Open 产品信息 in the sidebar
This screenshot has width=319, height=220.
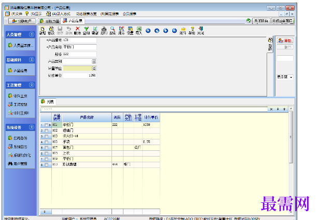(x=18, y=71)
